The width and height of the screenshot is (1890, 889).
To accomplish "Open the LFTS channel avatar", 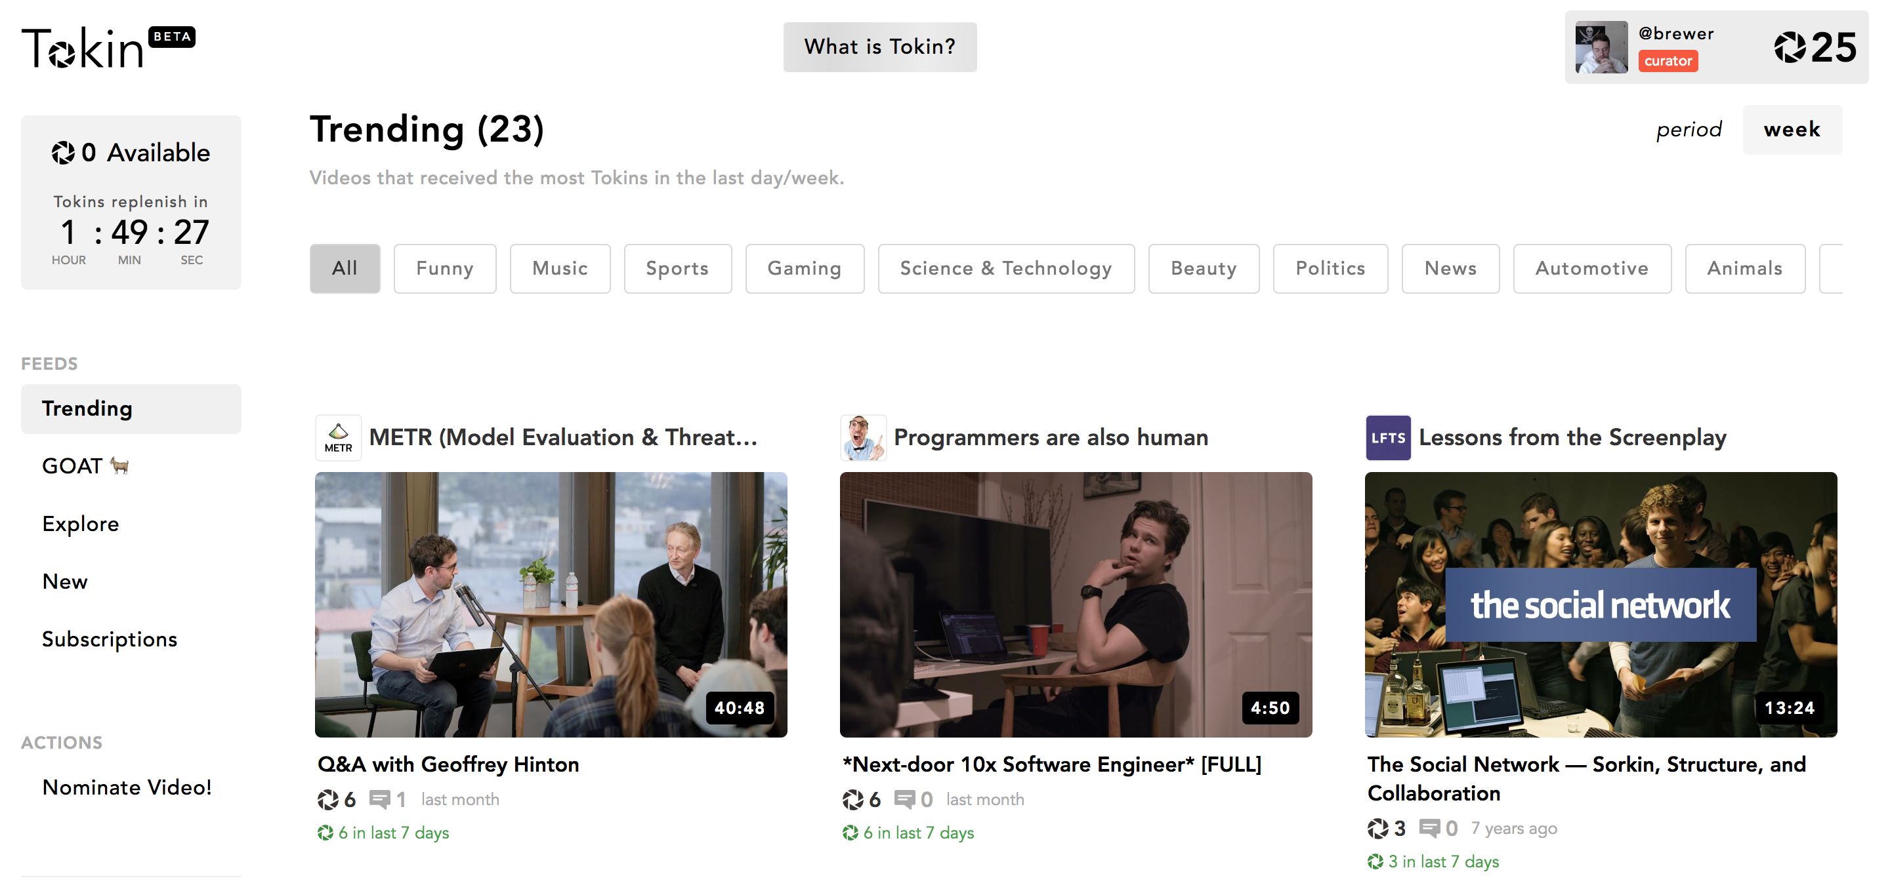I will (x=1387, y=437).
